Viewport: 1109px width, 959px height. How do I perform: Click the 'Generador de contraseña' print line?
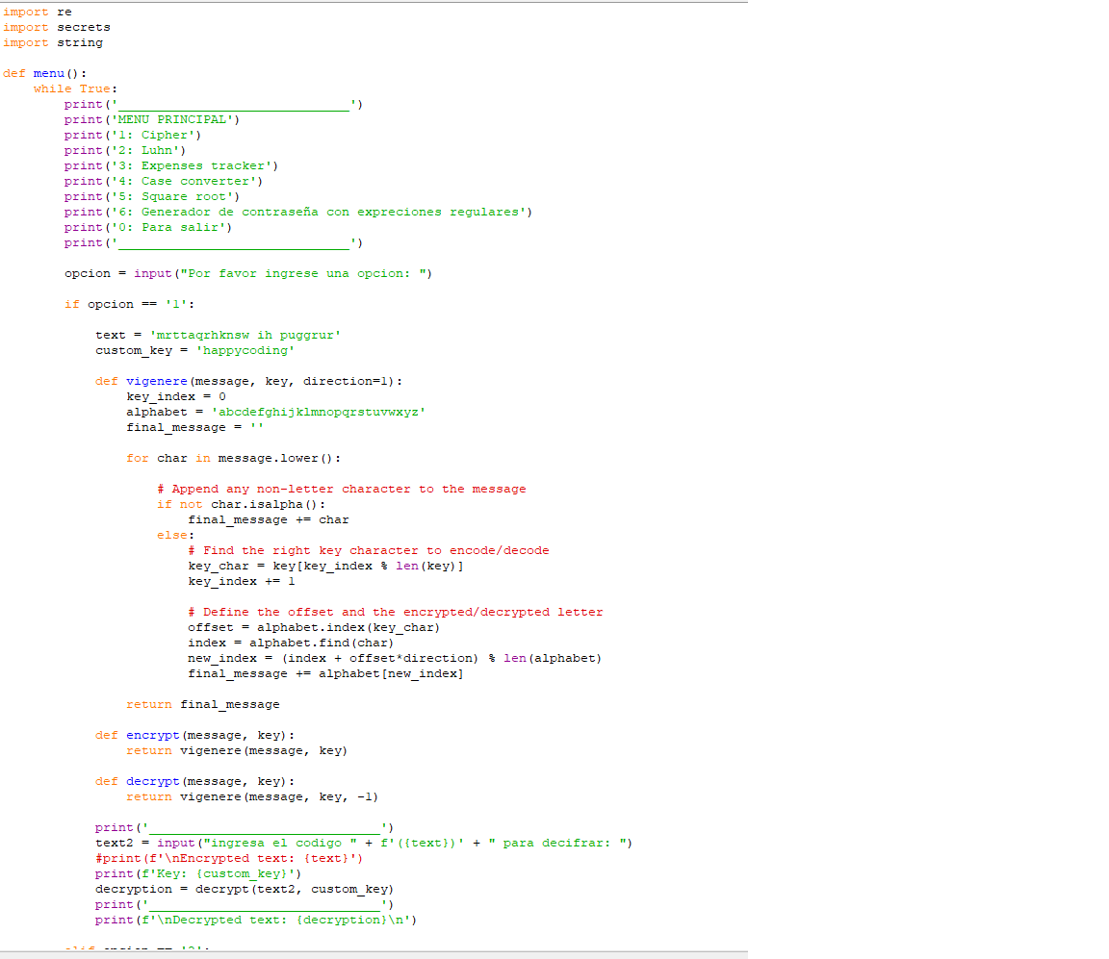tap(298, 212)
